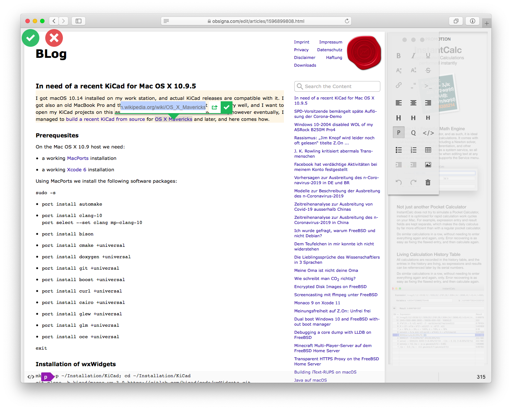Select the italic formatting icon
Viewport: 512px width, 410px height.
click(413, 56)
